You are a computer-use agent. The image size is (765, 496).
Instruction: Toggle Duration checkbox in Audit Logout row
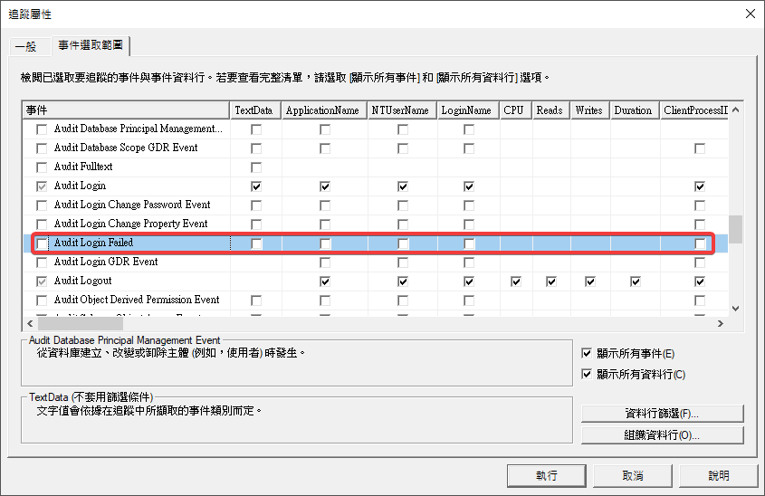pos(635,281)
